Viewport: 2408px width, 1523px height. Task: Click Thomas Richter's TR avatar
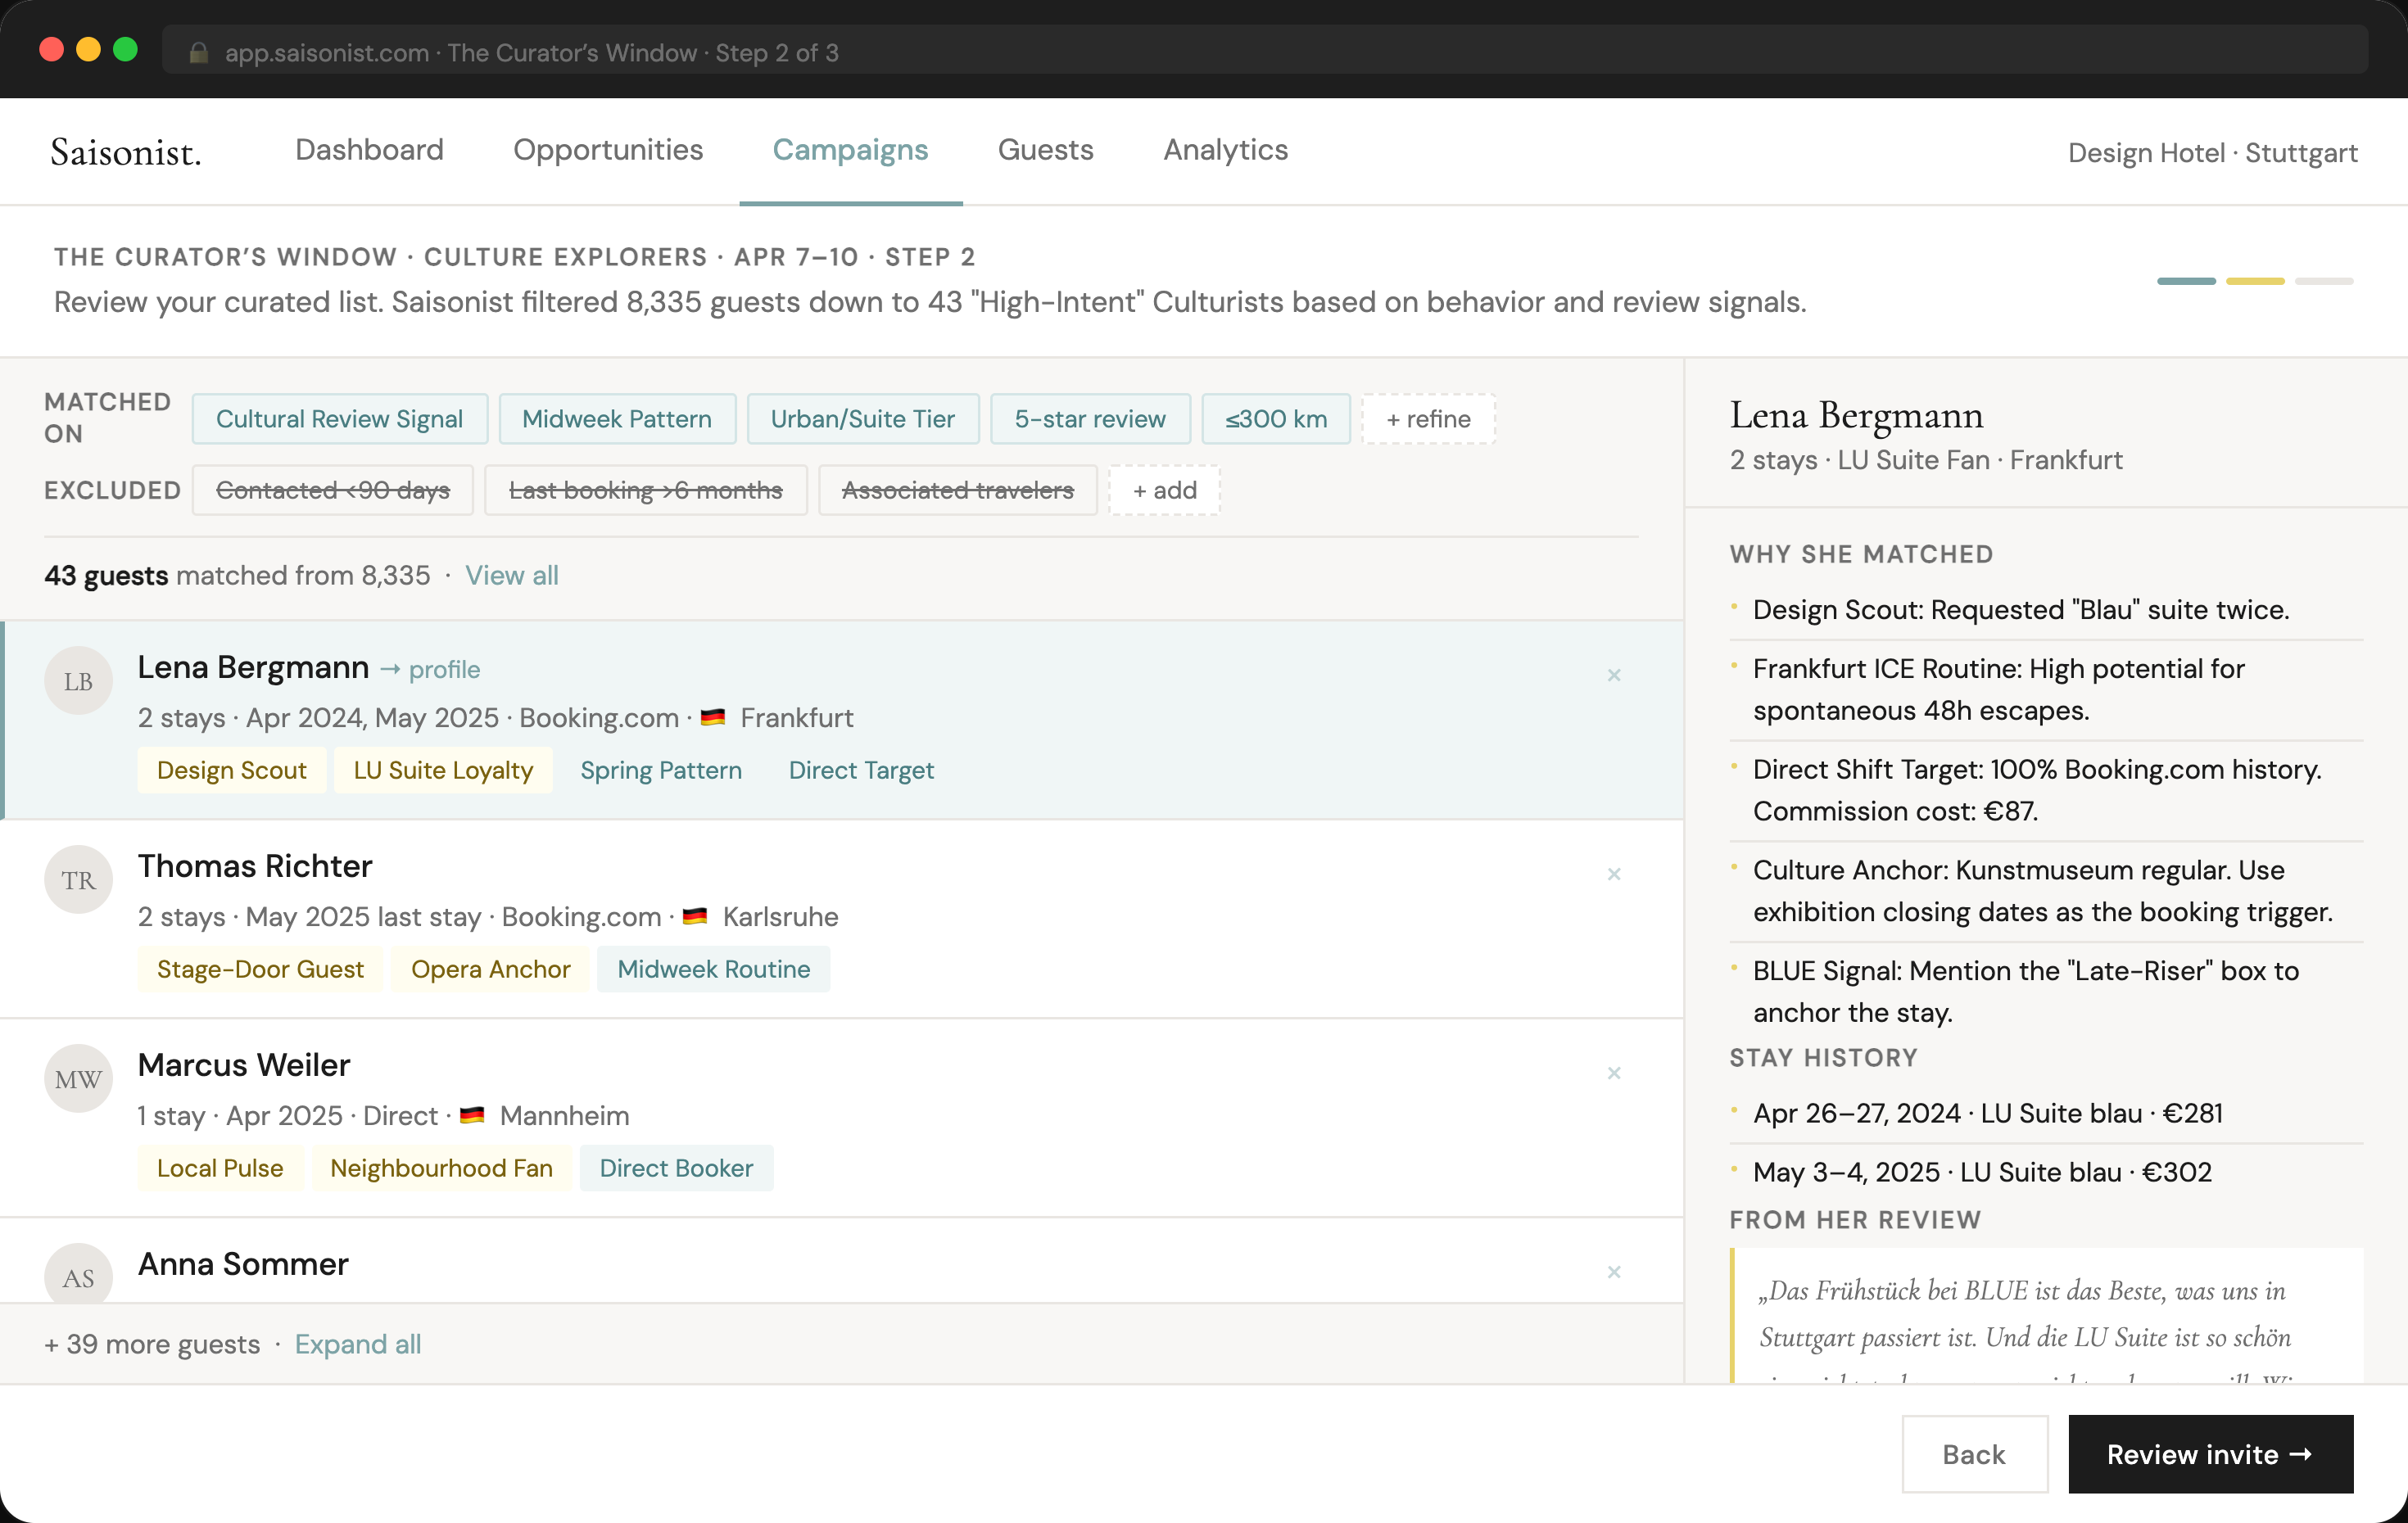(x=78, y=880)
